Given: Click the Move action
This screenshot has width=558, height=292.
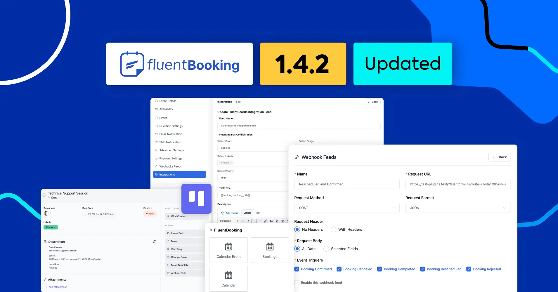Looking at the screenshot, I should pos(185,241).
